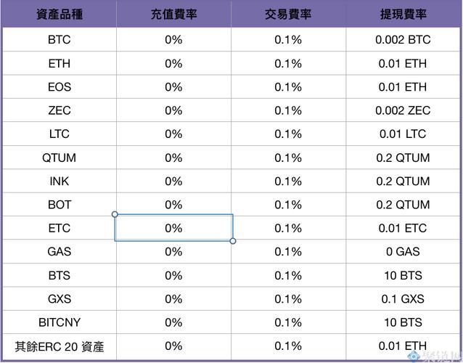Image resolution: width=463 pixels, height=363 pixels.
Task: Select the QTUM asset name cell
Action: 60,158
